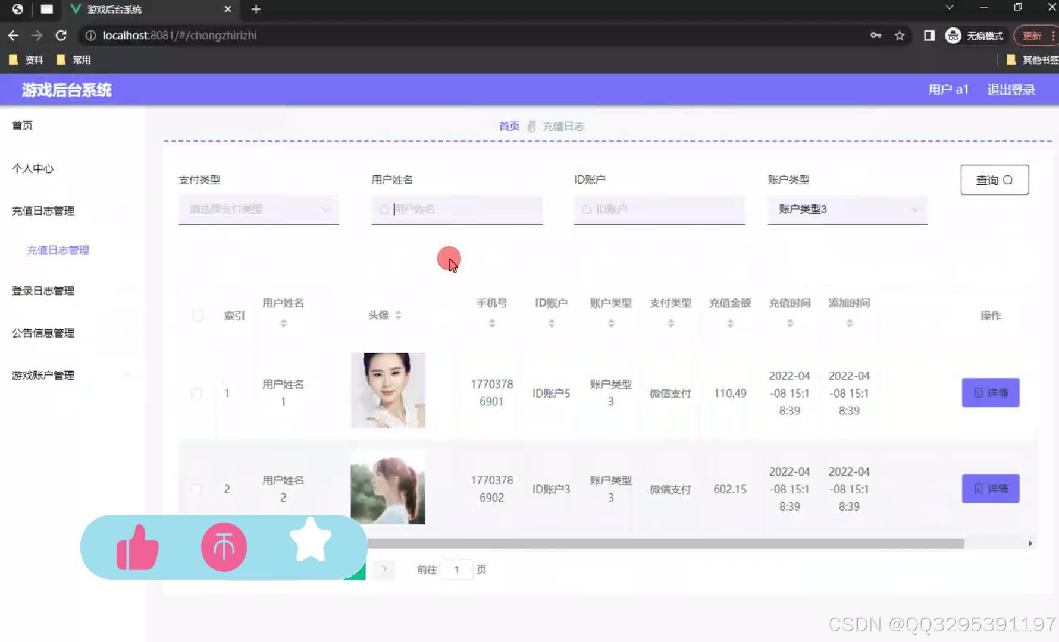Image resolution: width=1059 pixels, height=642 pixels.
Task: Sort by 支付类型 column arrows
Action: point(671,323)
